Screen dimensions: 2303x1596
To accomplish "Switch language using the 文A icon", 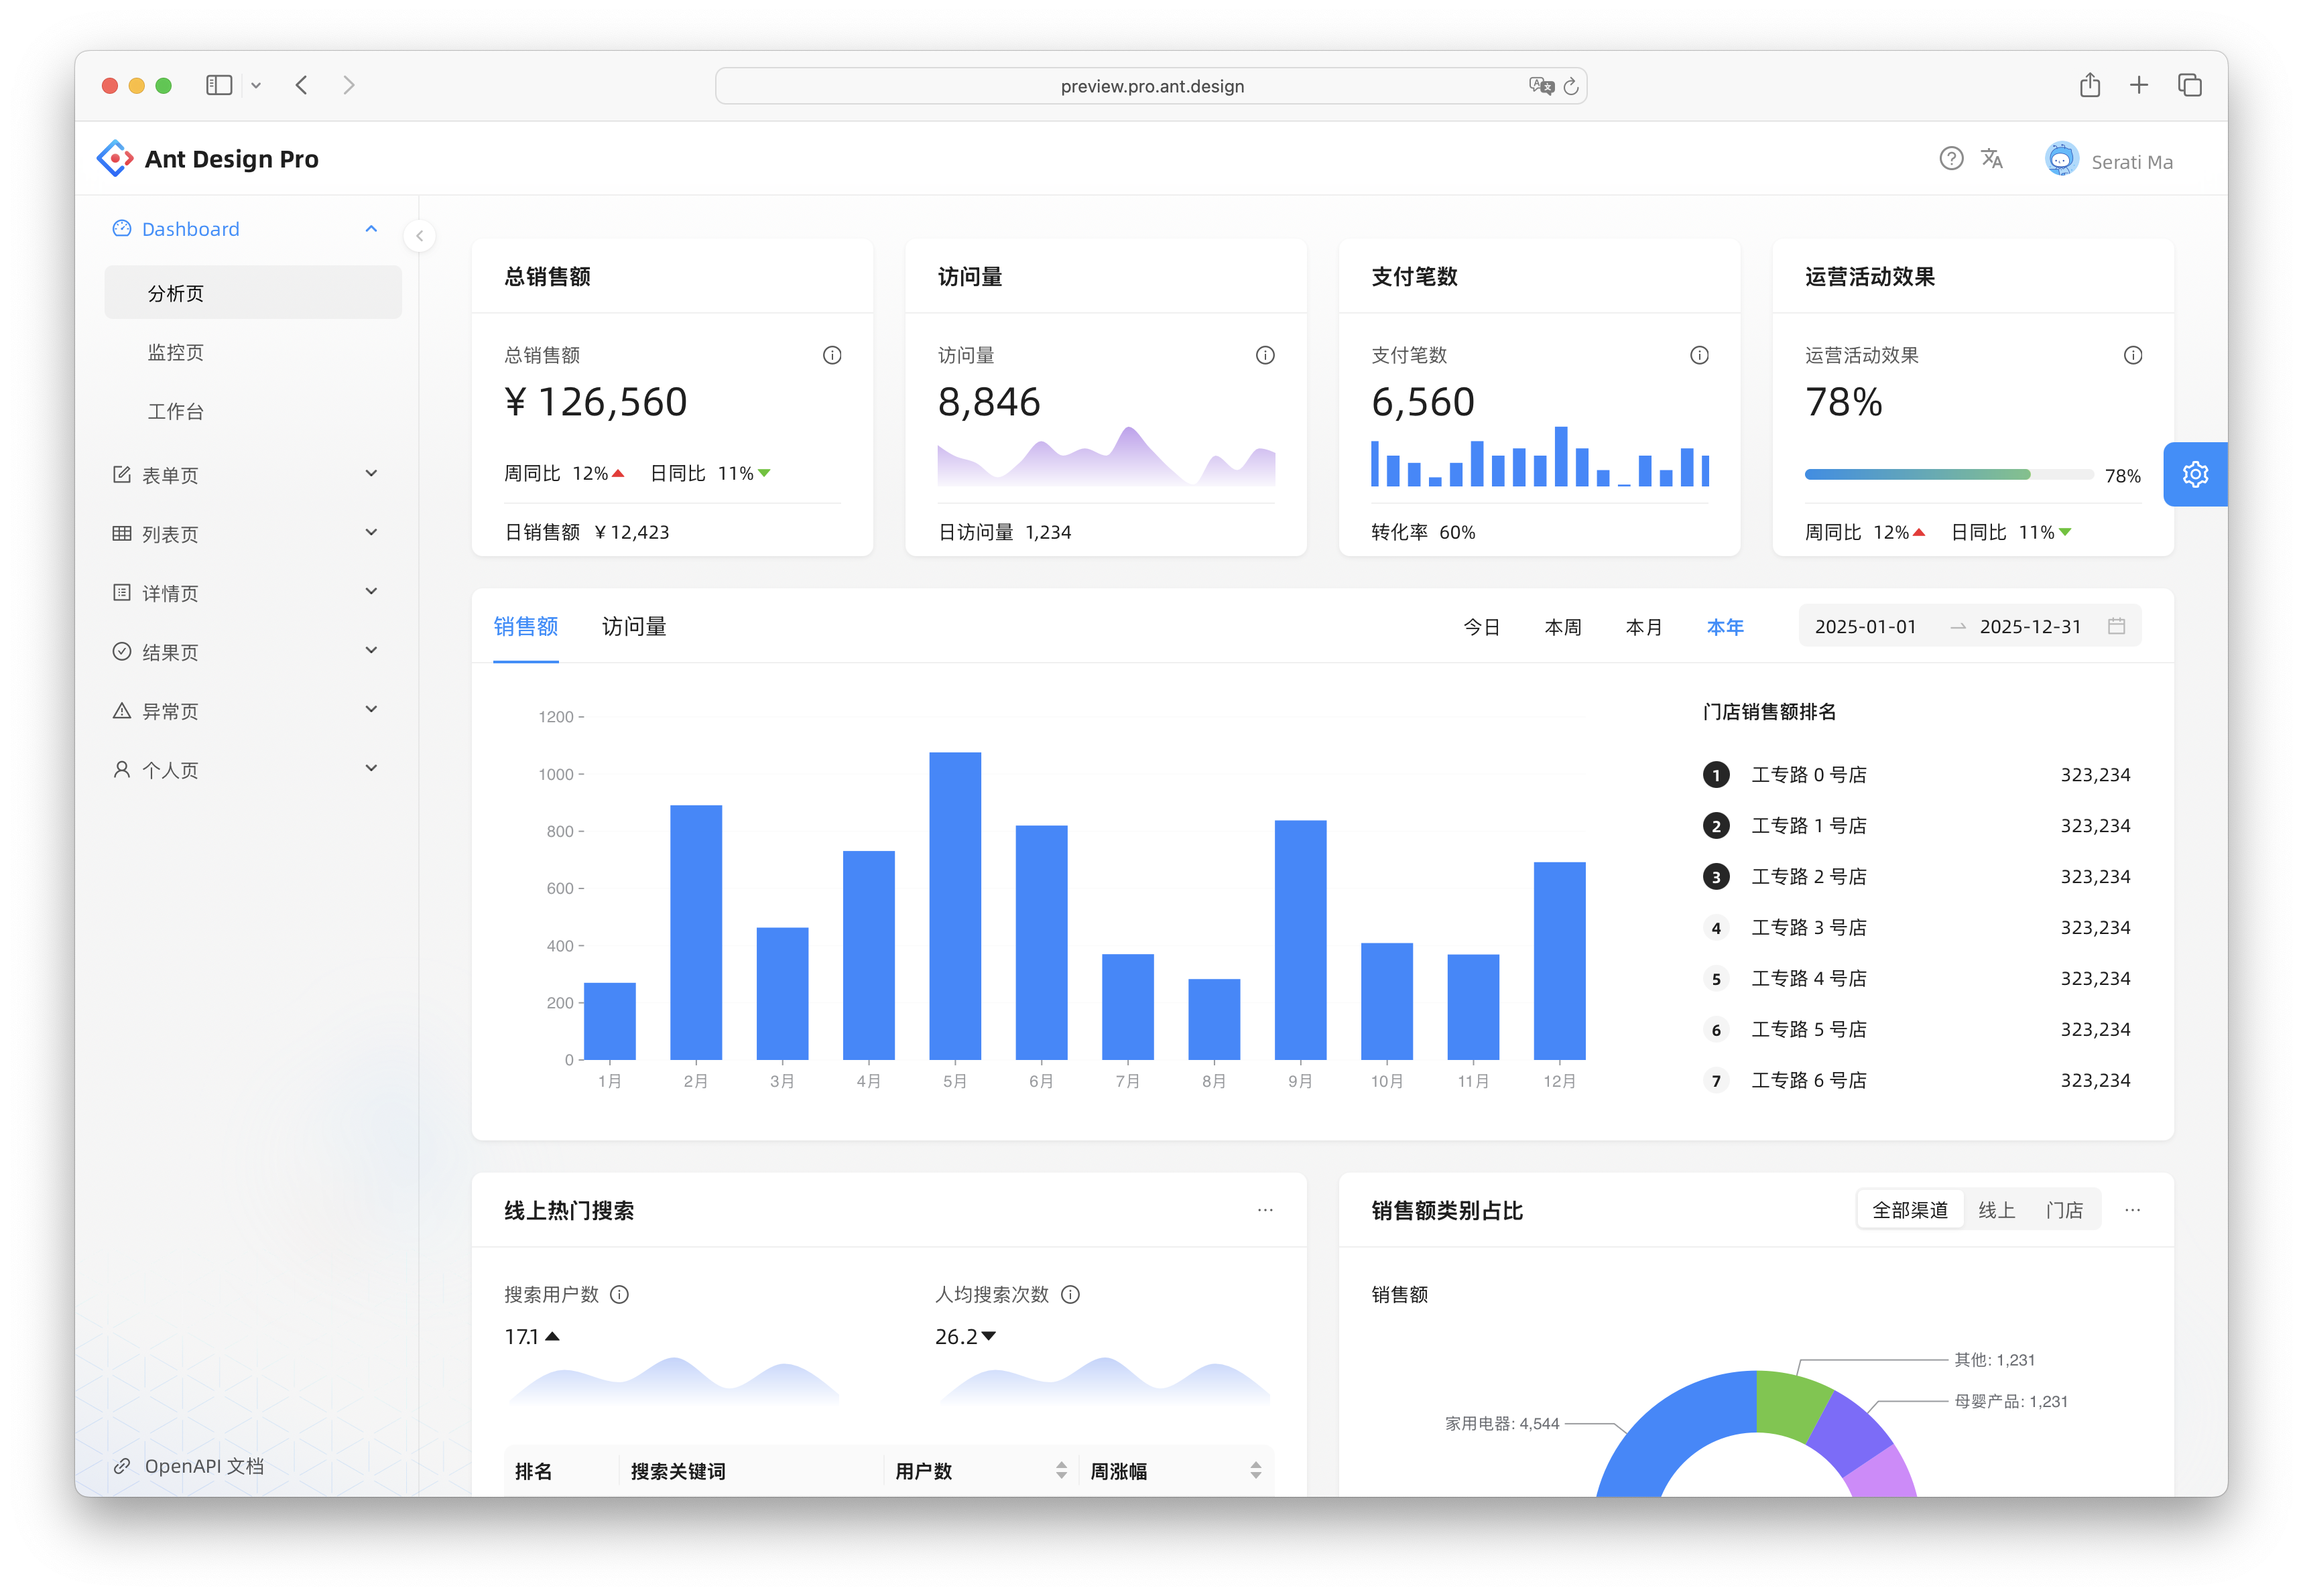I will coord(1992,158).
